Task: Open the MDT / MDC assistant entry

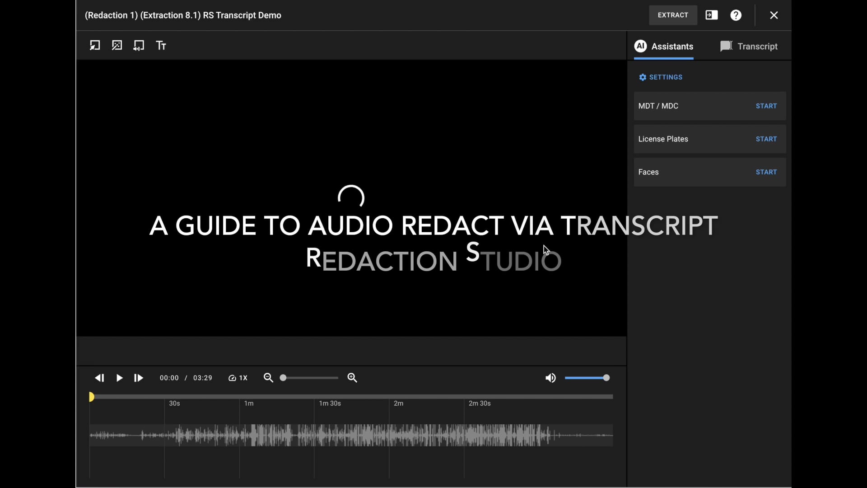Action: coord(658,106)
